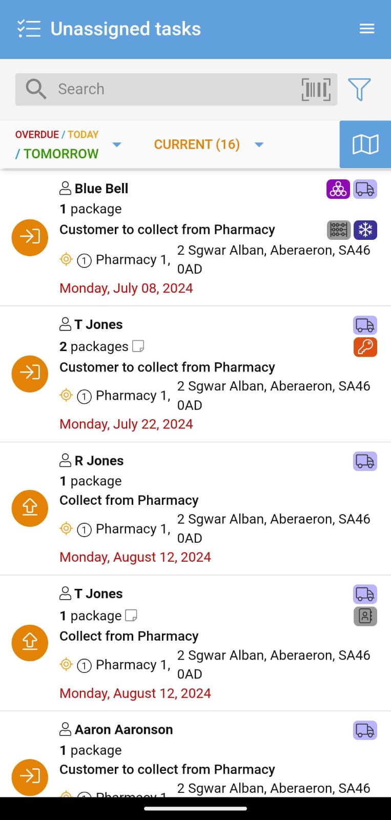Tap the purple multi-package icon on Blue Bell
Image resolution: width=391 pixels, height=820 pixels.
(338, 189)
